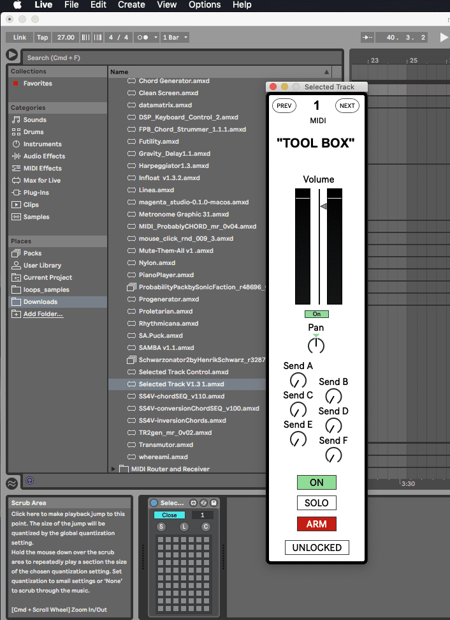Click the browser search field
The image size is (450, 620).
(x=182, y=57)
